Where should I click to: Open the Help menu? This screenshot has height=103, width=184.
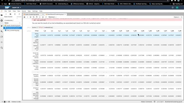click(x=41, y=11)
